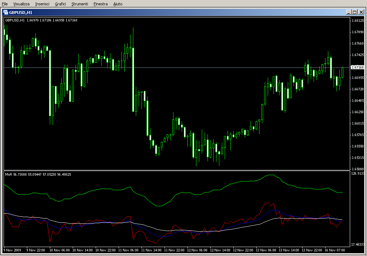Open the File menu
The width and height of the screenshot is (367, 256).
(x=5, y=4)
